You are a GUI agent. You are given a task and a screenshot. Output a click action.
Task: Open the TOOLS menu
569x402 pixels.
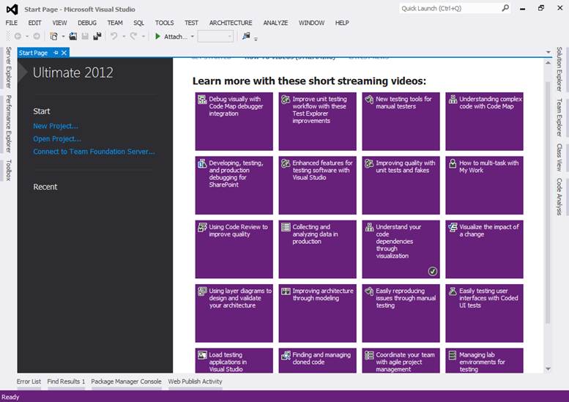164,23
